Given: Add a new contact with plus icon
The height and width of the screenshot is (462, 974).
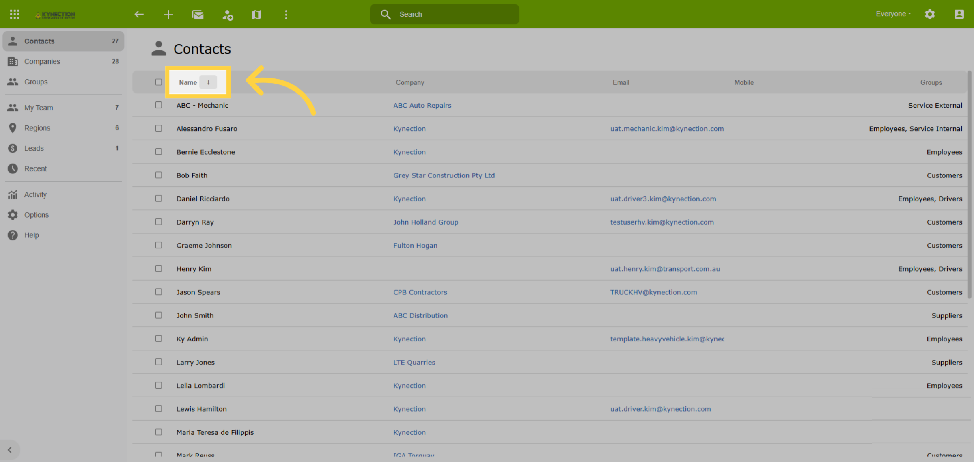Looking at the screenshot, I should click(168, 15).
